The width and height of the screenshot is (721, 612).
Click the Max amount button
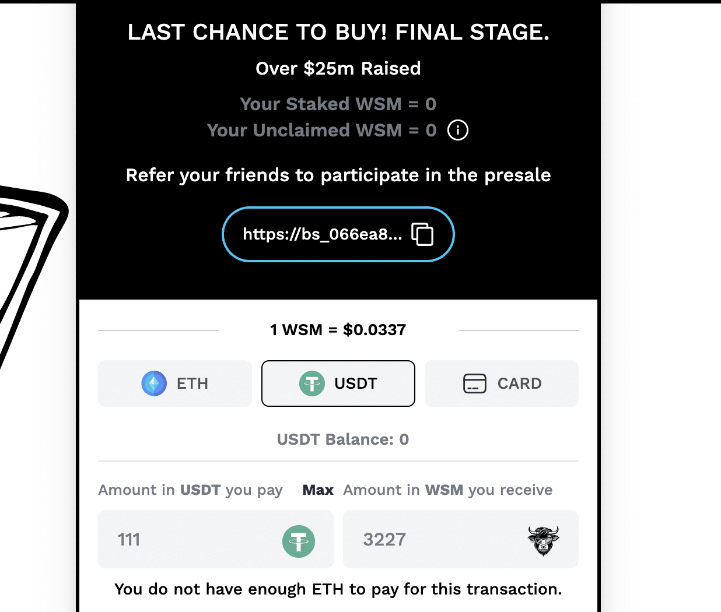point(318,490)
